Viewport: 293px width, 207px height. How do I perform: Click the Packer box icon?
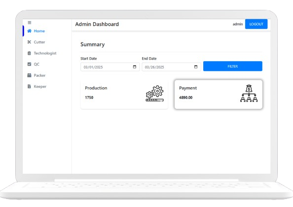29,75
